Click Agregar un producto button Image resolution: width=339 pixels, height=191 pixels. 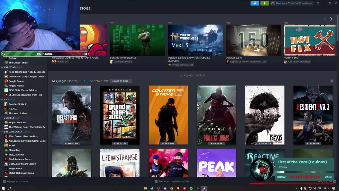pos(15,181)
